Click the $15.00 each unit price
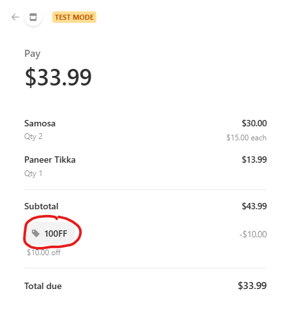Image resolution: width=287 pixels, height=312 pixels. (x=246, y=138)
